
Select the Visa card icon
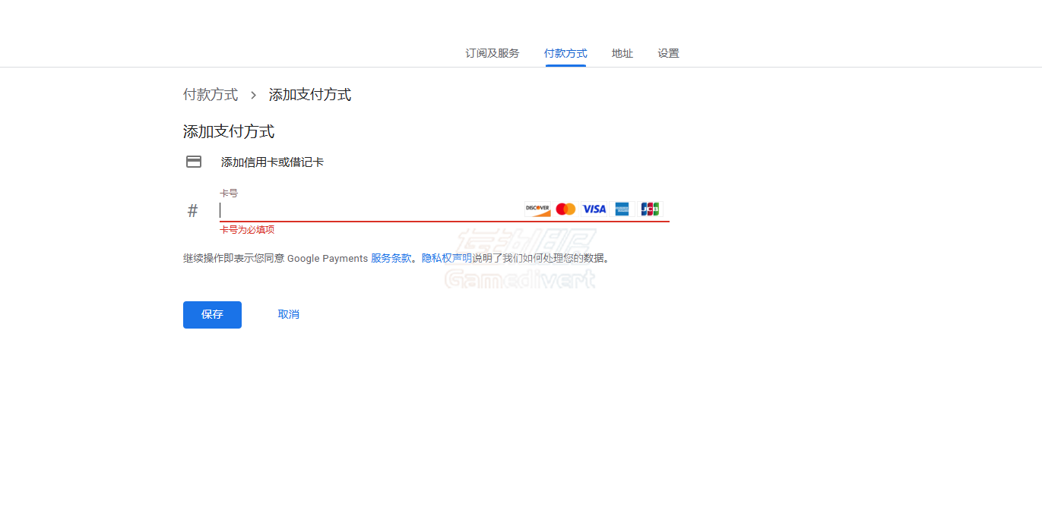(x=594, y=209)
